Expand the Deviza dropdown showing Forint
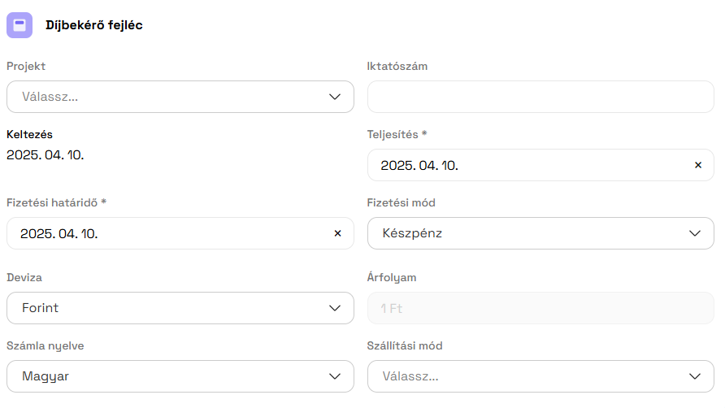Image resolution: width=725 pixels, height=408 pixels. pos(163,308)
